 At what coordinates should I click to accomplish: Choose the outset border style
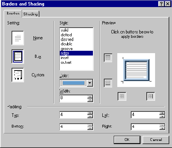pyautogui.click(x=76, y=63)
